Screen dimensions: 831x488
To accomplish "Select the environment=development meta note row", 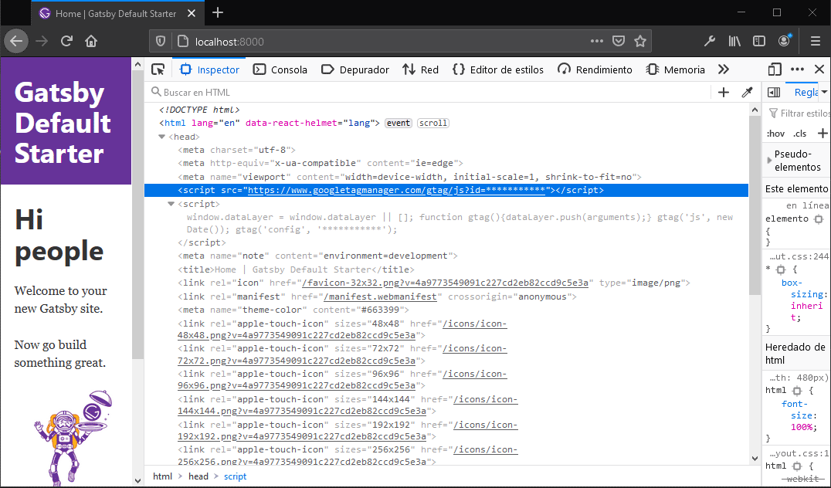I will pyautogui.click(x=446, y=256).
